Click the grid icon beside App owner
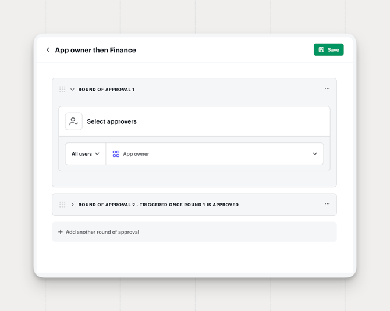 pyautogui.click(x=116, y=154)
